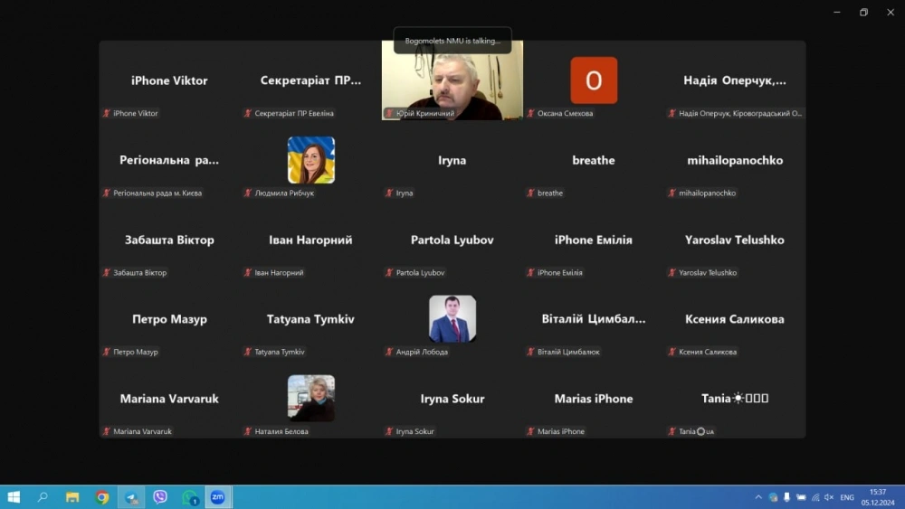Open Google Chrome from the taskbar
The width and height of the screenshot is (905, 509).
pyautogui.click(x=102, y=497)
